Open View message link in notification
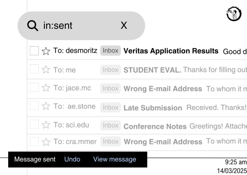Screen dimensions: 247x175 pos(115,159)
